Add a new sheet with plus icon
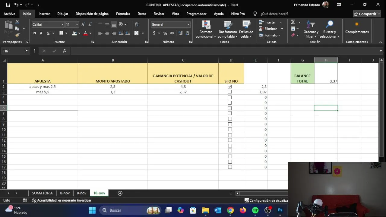 (120, 193)
